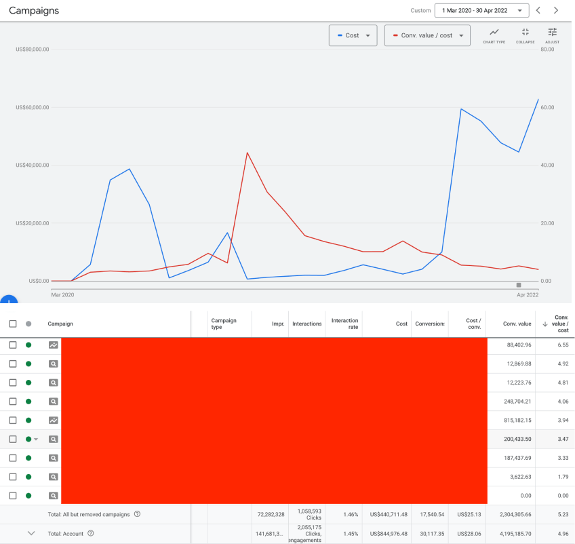Click help icon beside Total: Account

pyautogui.click(x=90, y=534)
